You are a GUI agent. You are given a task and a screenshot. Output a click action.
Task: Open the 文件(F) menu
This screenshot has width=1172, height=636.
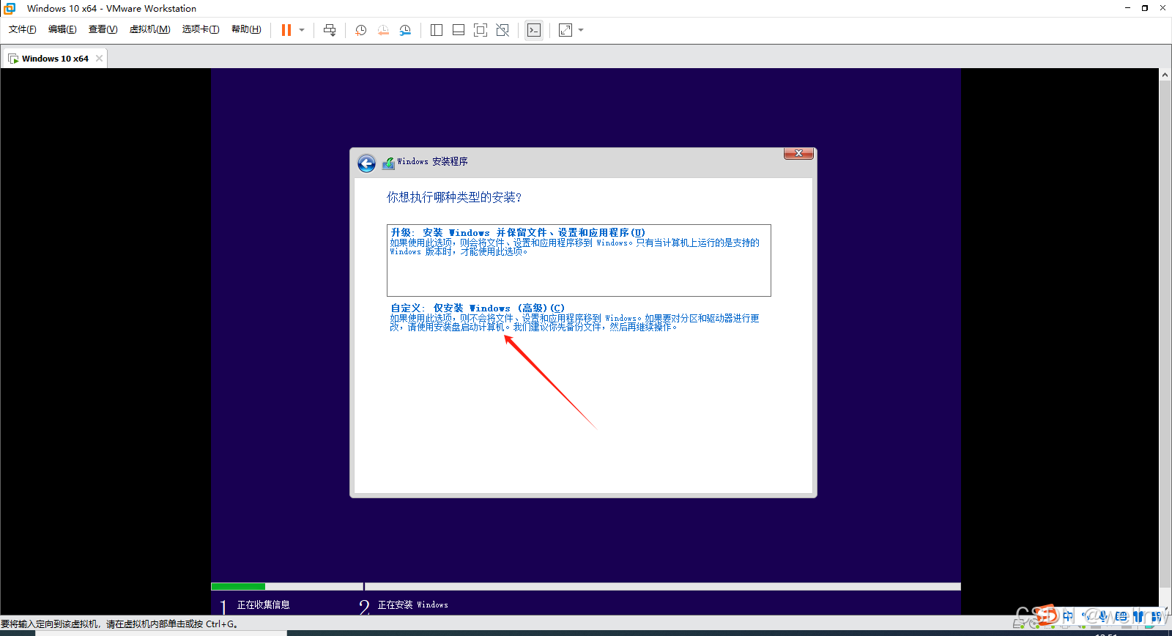coord(23,29)
